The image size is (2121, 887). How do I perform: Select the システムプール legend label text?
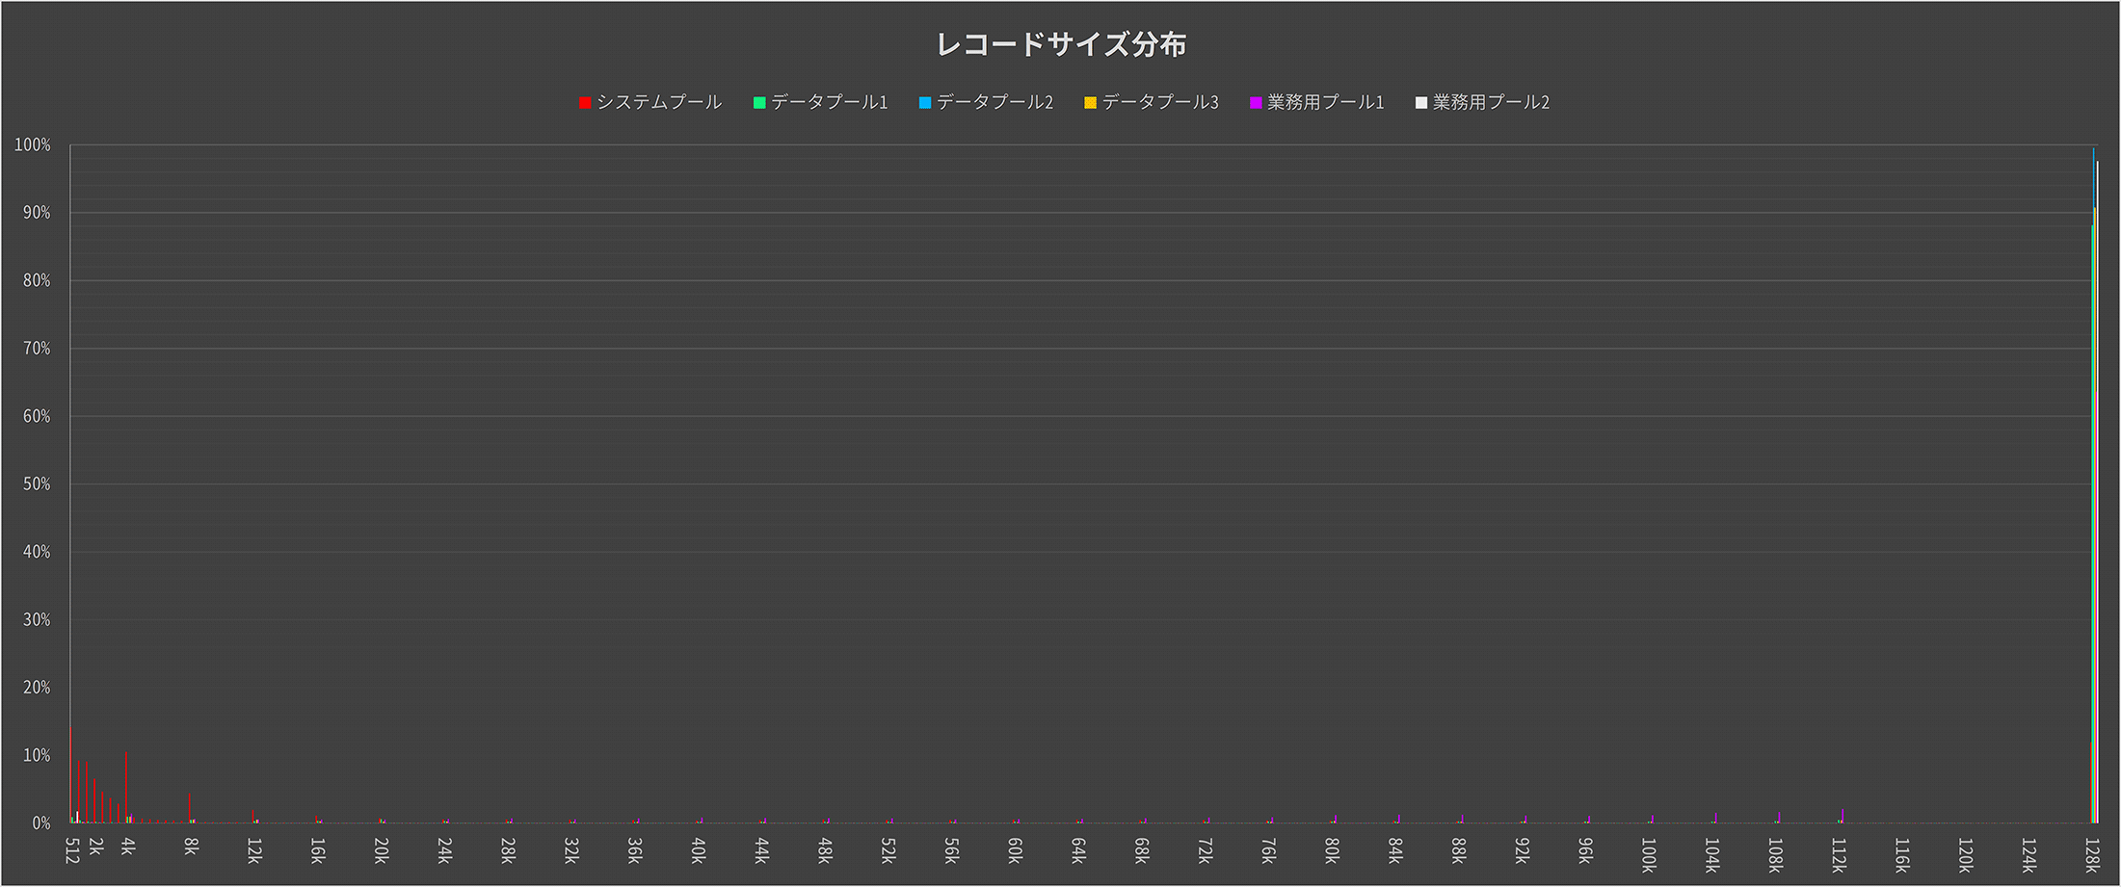tap(659, 102)
